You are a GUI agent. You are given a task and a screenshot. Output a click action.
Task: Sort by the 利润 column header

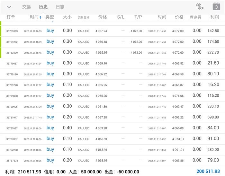[x=214, y=17]
